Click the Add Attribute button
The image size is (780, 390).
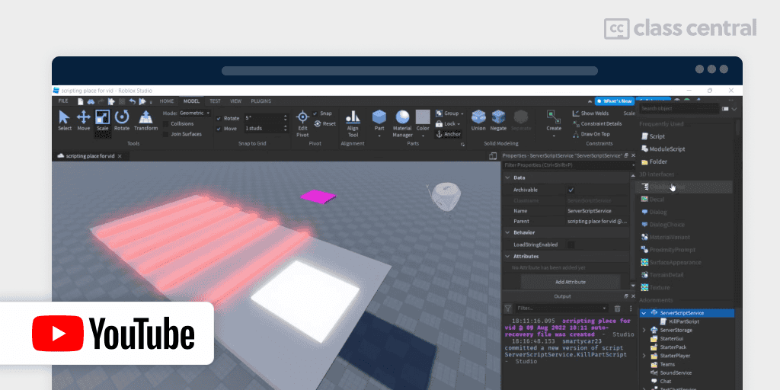(571, 282)
